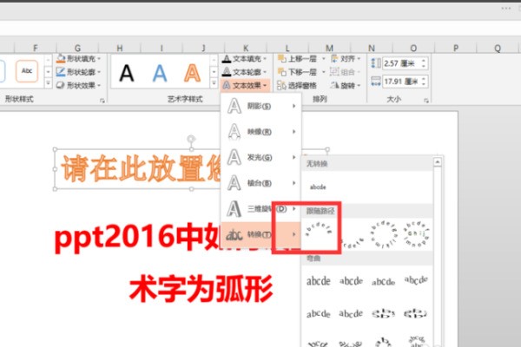Click the 形状填充 paint bucket icon
Image resolution: width=521 pixels, height=347 pixels.
[x=61, y=59]
